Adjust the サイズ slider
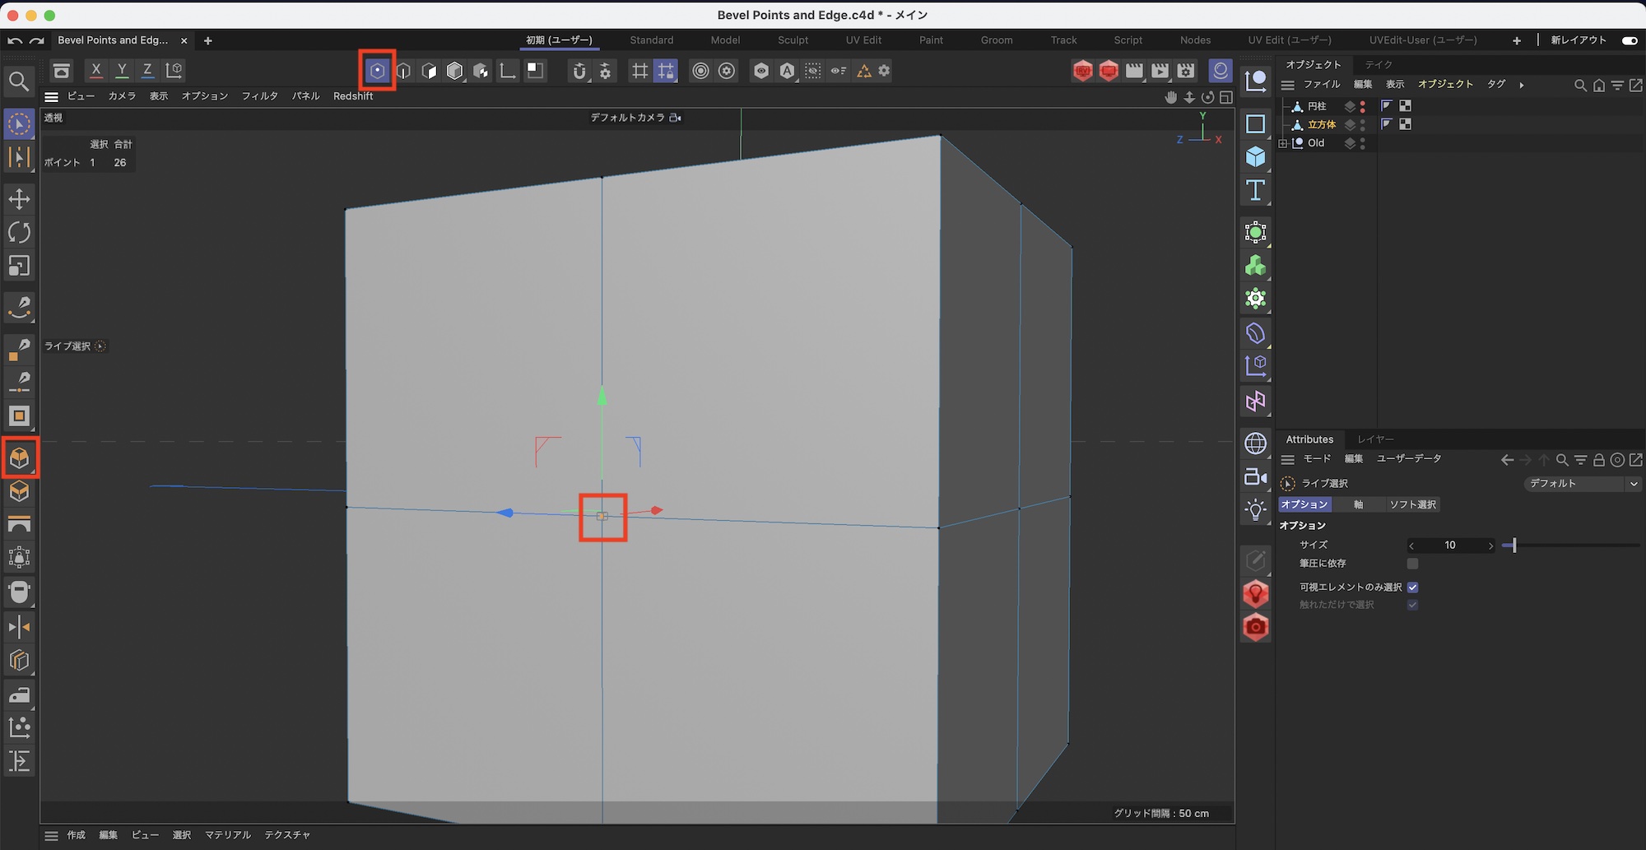Screen dimensions: 1646x850 (1514, 546)
